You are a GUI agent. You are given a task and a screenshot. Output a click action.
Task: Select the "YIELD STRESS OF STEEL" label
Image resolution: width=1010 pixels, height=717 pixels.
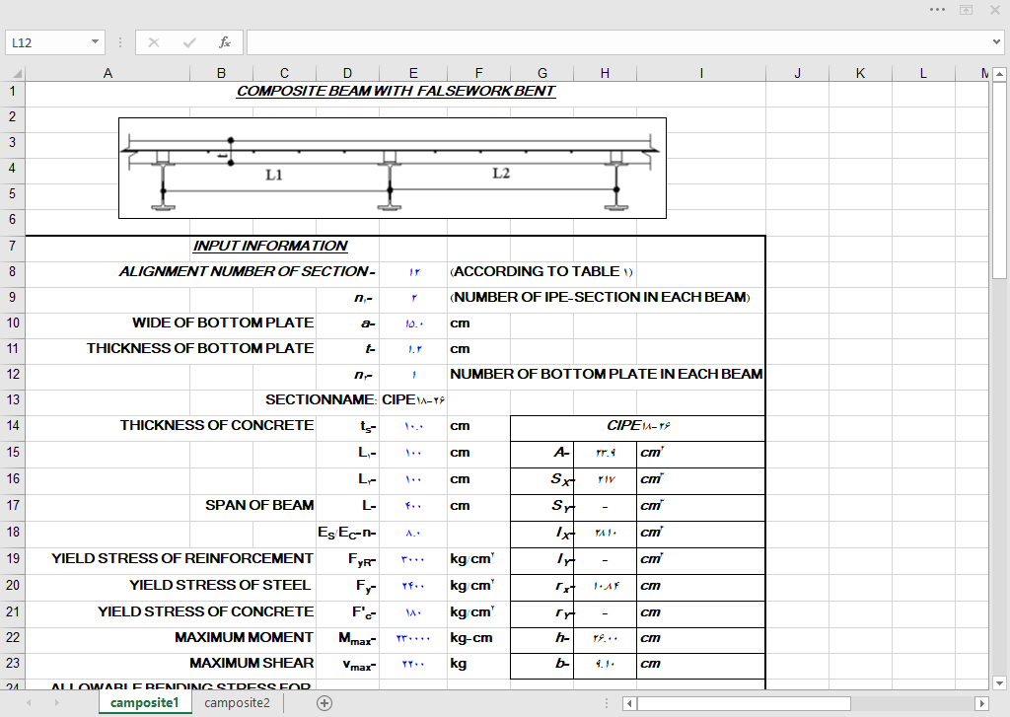coord(220,585)
